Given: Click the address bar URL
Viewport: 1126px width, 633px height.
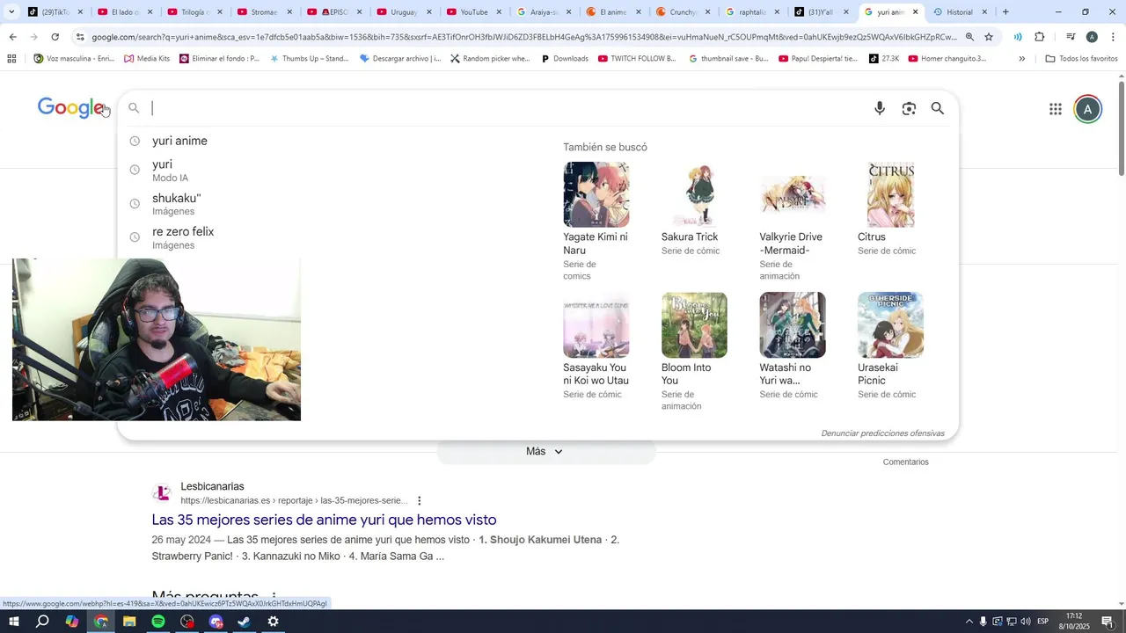Looking at the screenshot, I should coord(523,37).
